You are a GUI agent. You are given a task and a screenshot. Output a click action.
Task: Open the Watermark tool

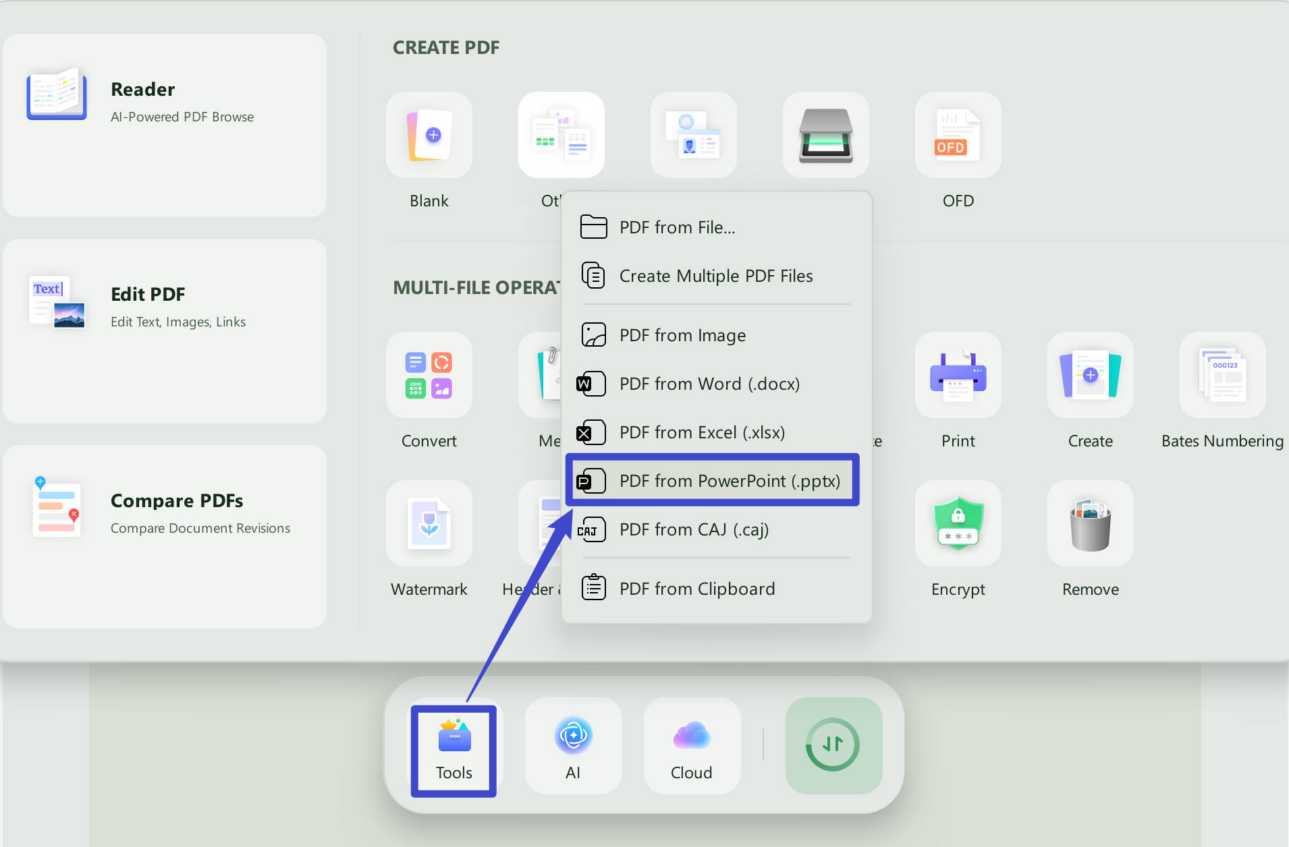click(x=429, y=523)
